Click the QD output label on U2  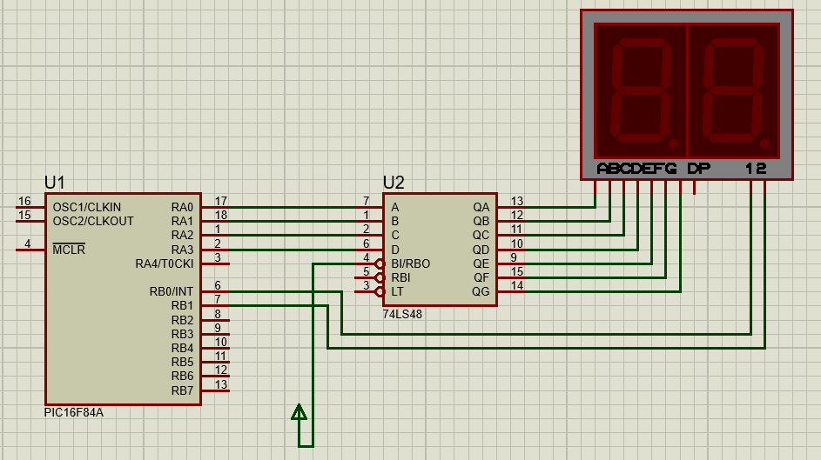[x=481, y=250]
